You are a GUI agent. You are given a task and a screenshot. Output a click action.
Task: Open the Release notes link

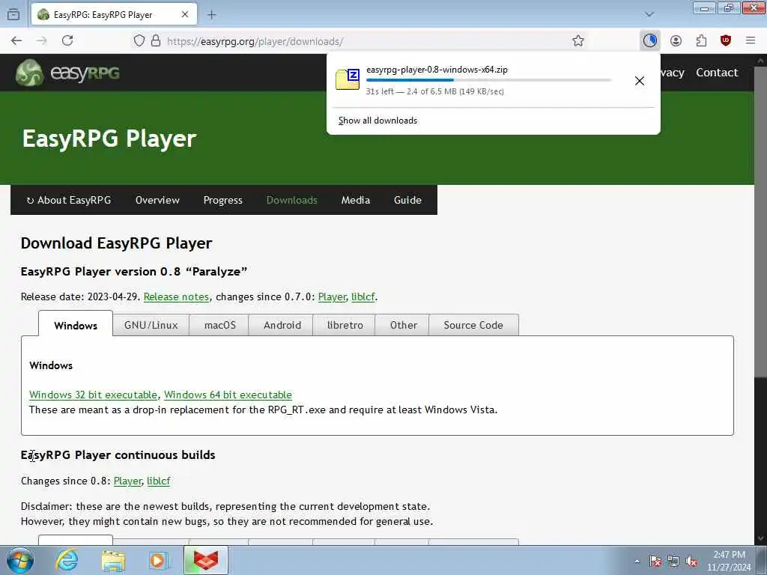[176, 296]
